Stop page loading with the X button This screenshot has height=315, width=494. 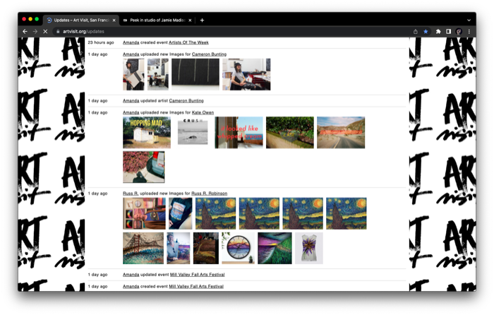point(45,32)
